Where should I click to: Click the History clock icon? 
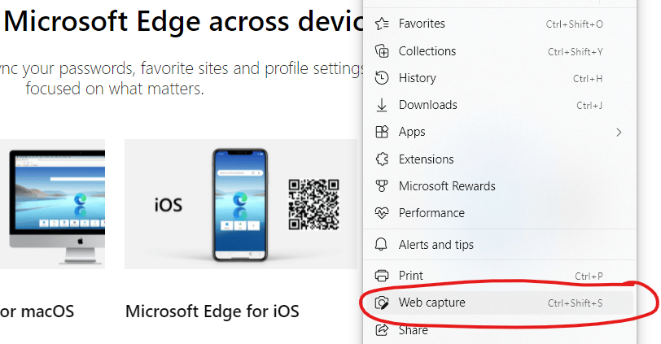382,78
